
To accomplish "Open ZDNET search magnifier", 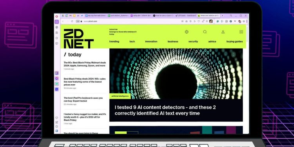I will tap(205, 32).
